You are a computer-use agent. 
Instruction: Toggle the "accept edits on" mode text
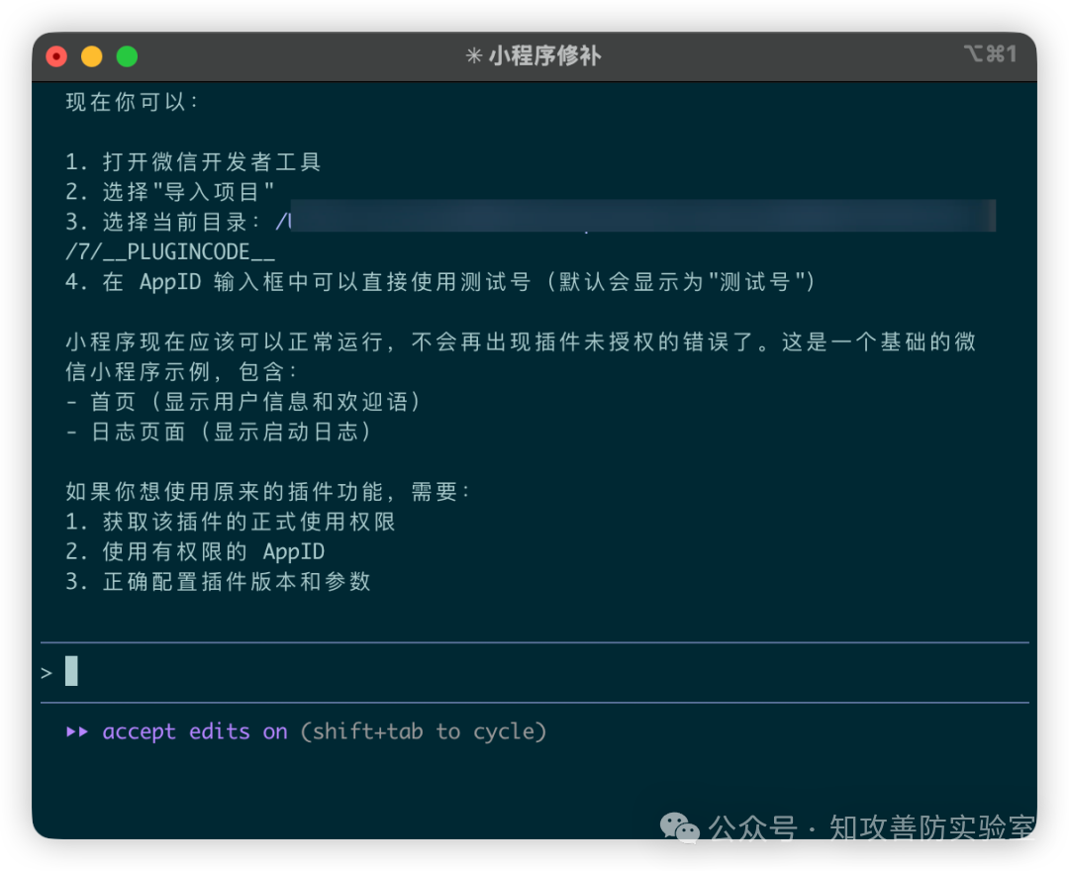coord(195,732)
